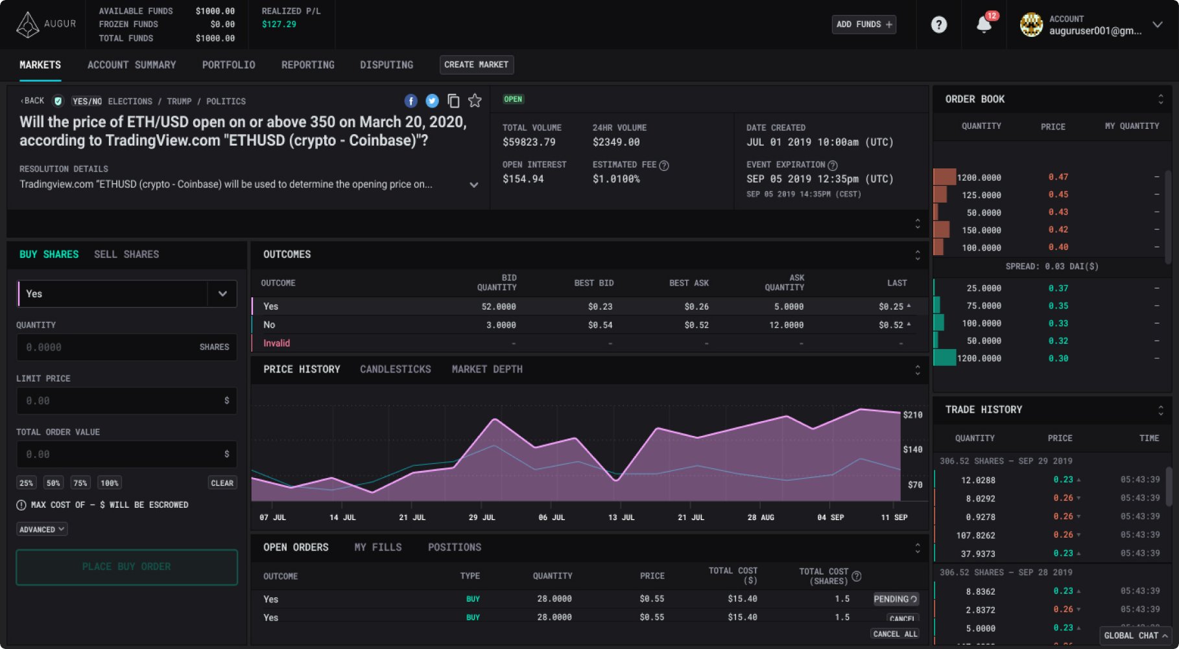Image resolution: width=1179 pixels, height=649 pixels.
Task: Select the 50% quantity preset
Action: click(x=53, y=483)
